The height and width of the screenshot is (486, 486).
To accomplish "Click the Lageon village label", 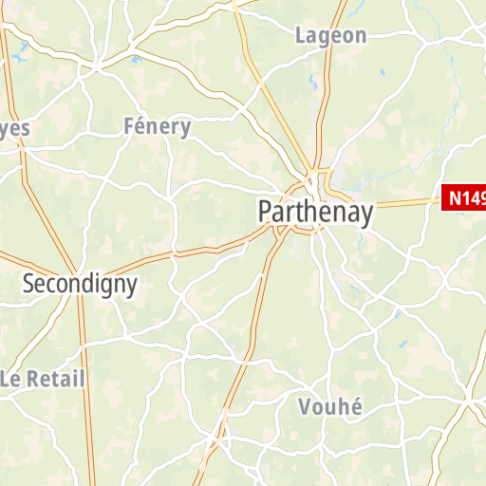I will [331, 36].
